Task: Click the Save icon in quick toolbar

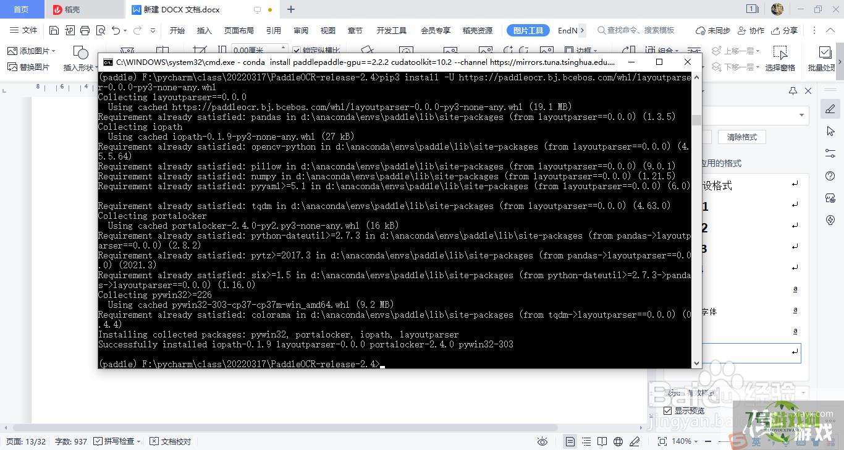Action: pos(54,30)
